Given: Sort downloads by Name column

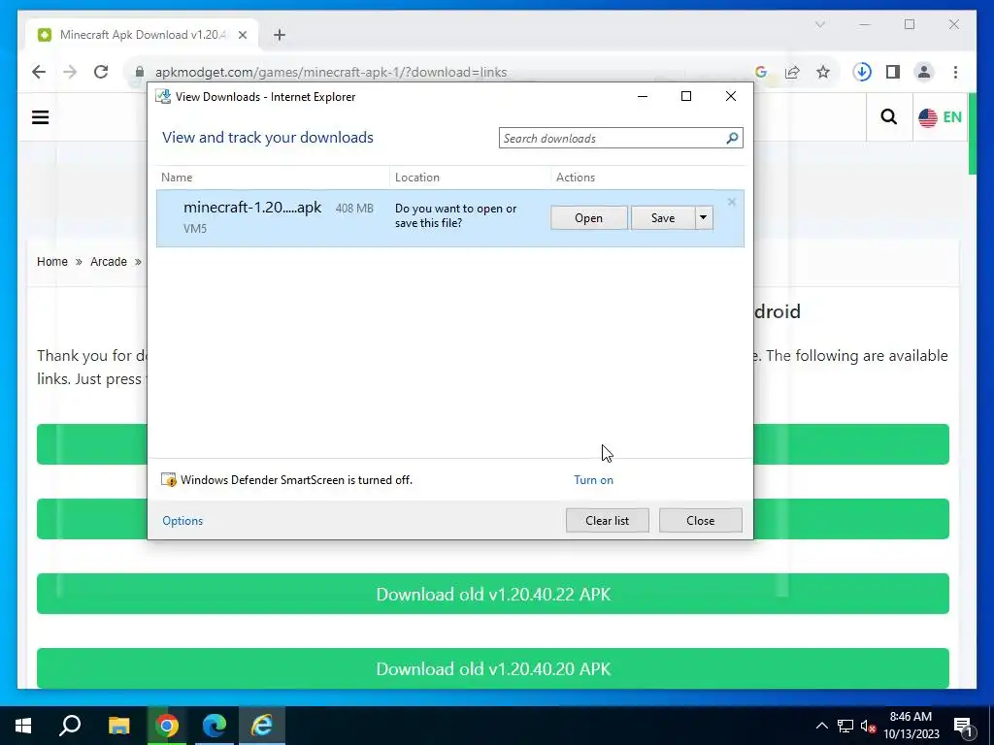Looking at the screenshot, I should (x=273, y=178).
